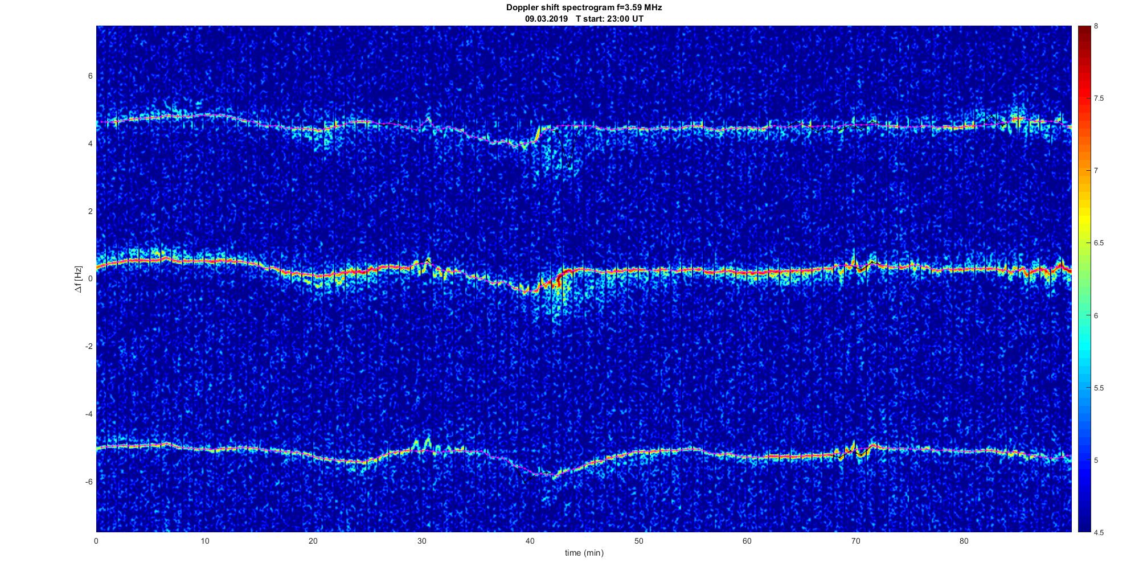1139x571 pixels.
Task: Click the colorbar tick label '8'
Action: [x=1096, y=26]
